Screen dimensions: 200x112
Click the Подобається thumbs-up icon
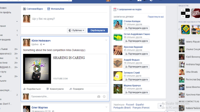[24, 89]
